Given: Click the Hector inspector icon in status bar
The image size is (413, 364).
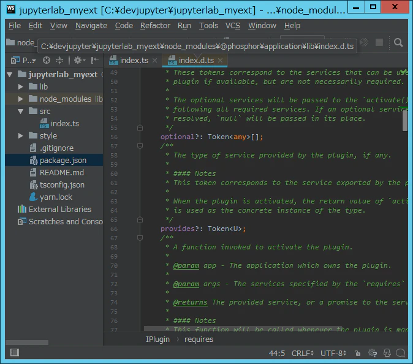Looking at the screenshot, I should click(387, 353).
